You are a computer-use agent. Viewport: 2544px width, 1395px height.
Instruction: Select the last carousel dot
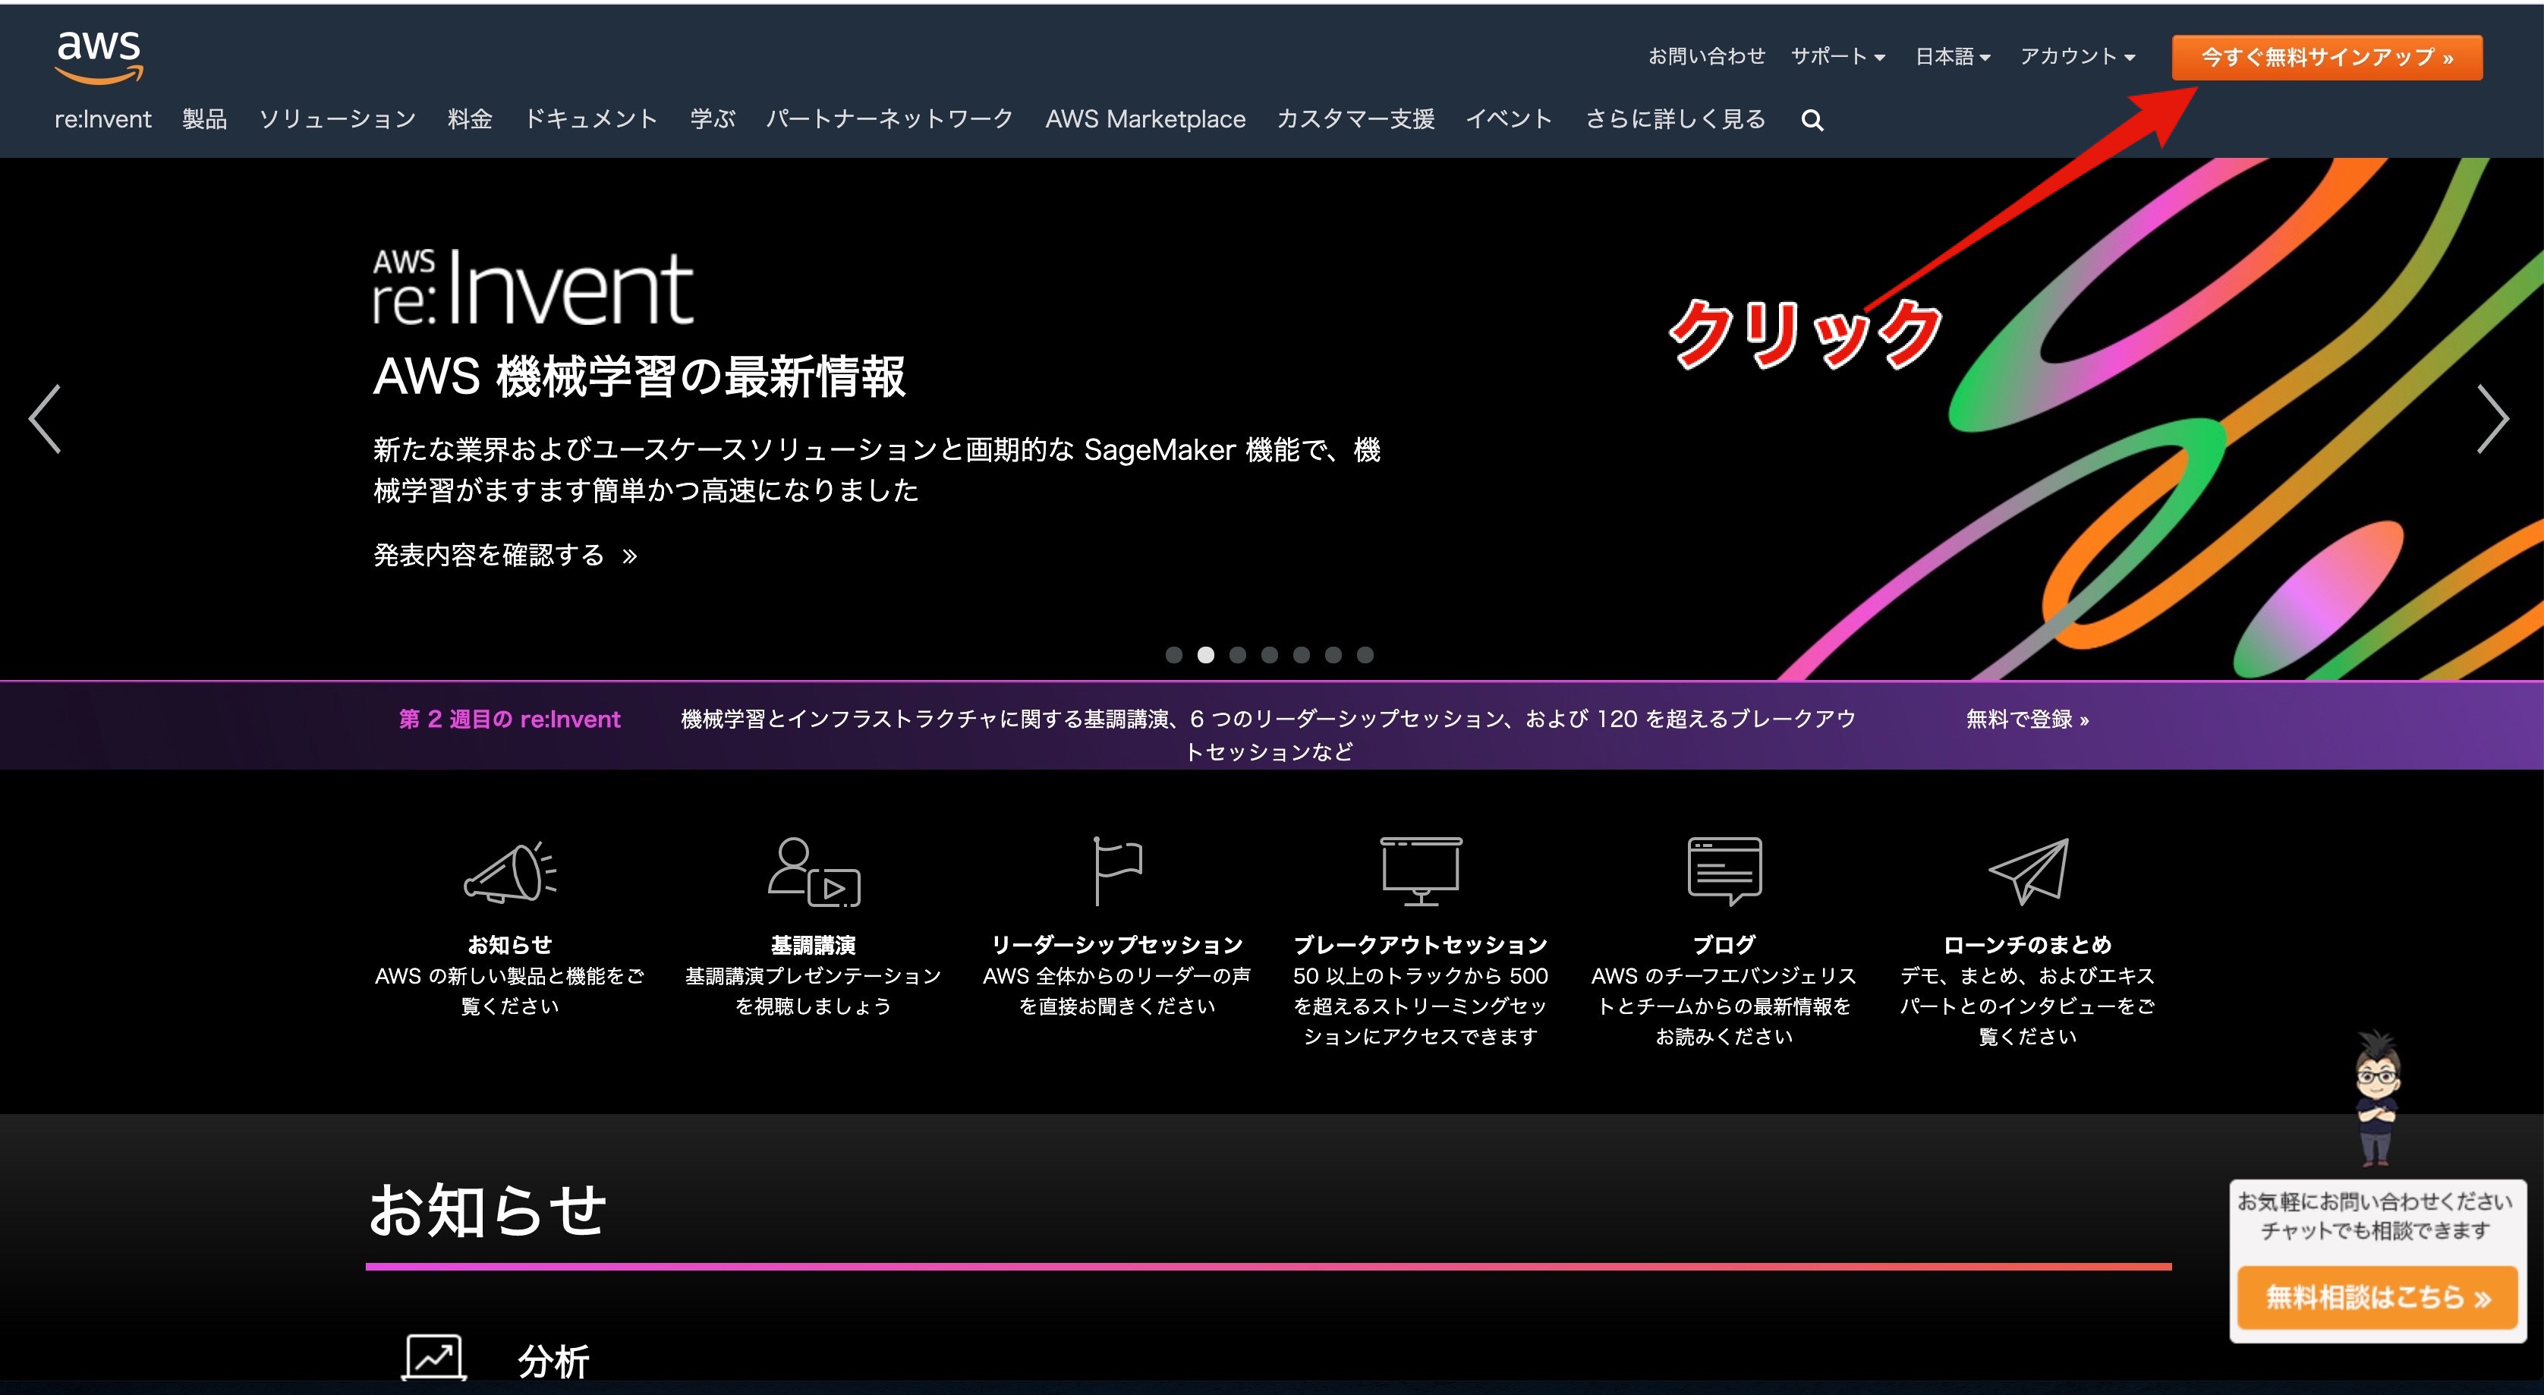click(x=1365, y=655)
